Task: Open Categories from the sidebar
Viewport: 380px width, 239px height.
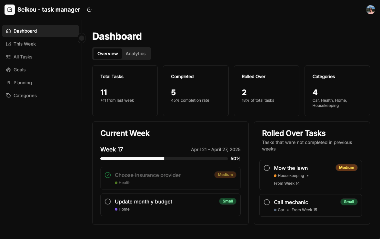Action: [40, 96]
